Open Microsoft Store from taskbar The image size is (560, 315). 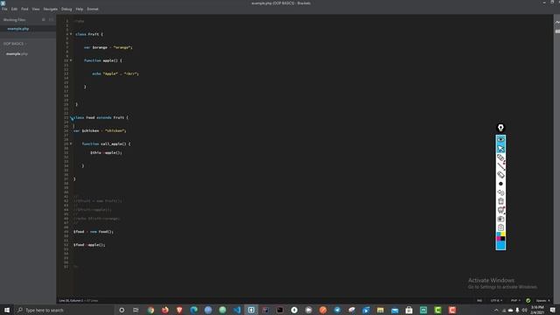click(x=409, y=310)
